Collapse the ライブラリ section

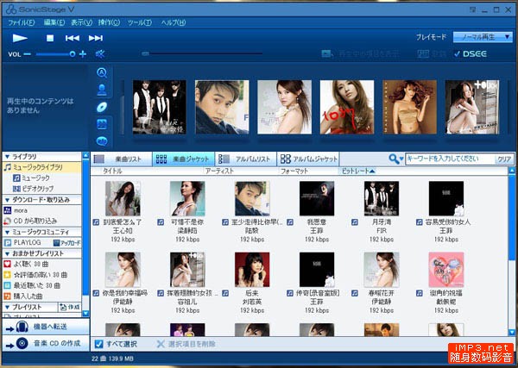7,155
